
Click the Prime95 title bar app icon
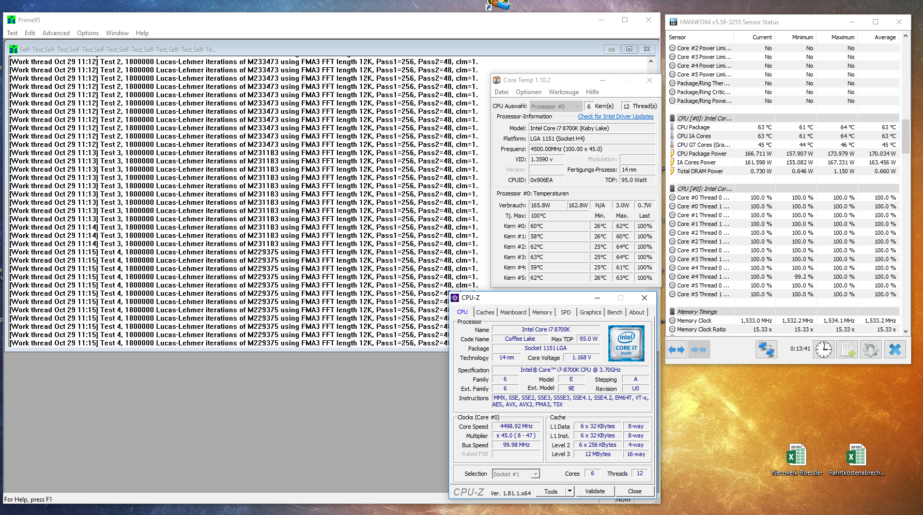11,20
